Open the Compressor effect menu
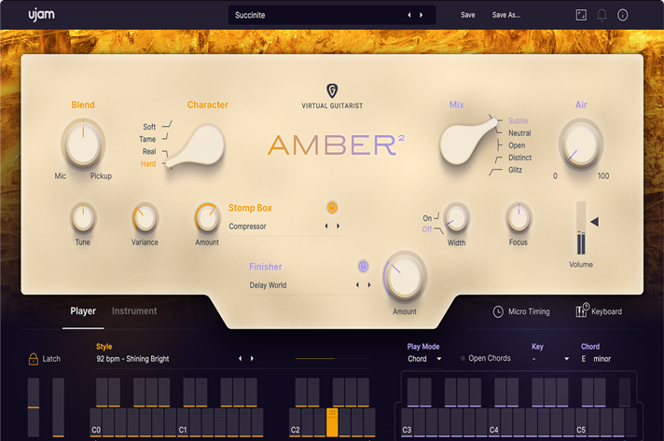Screen dimensions: 664x441 click(247, 227)
